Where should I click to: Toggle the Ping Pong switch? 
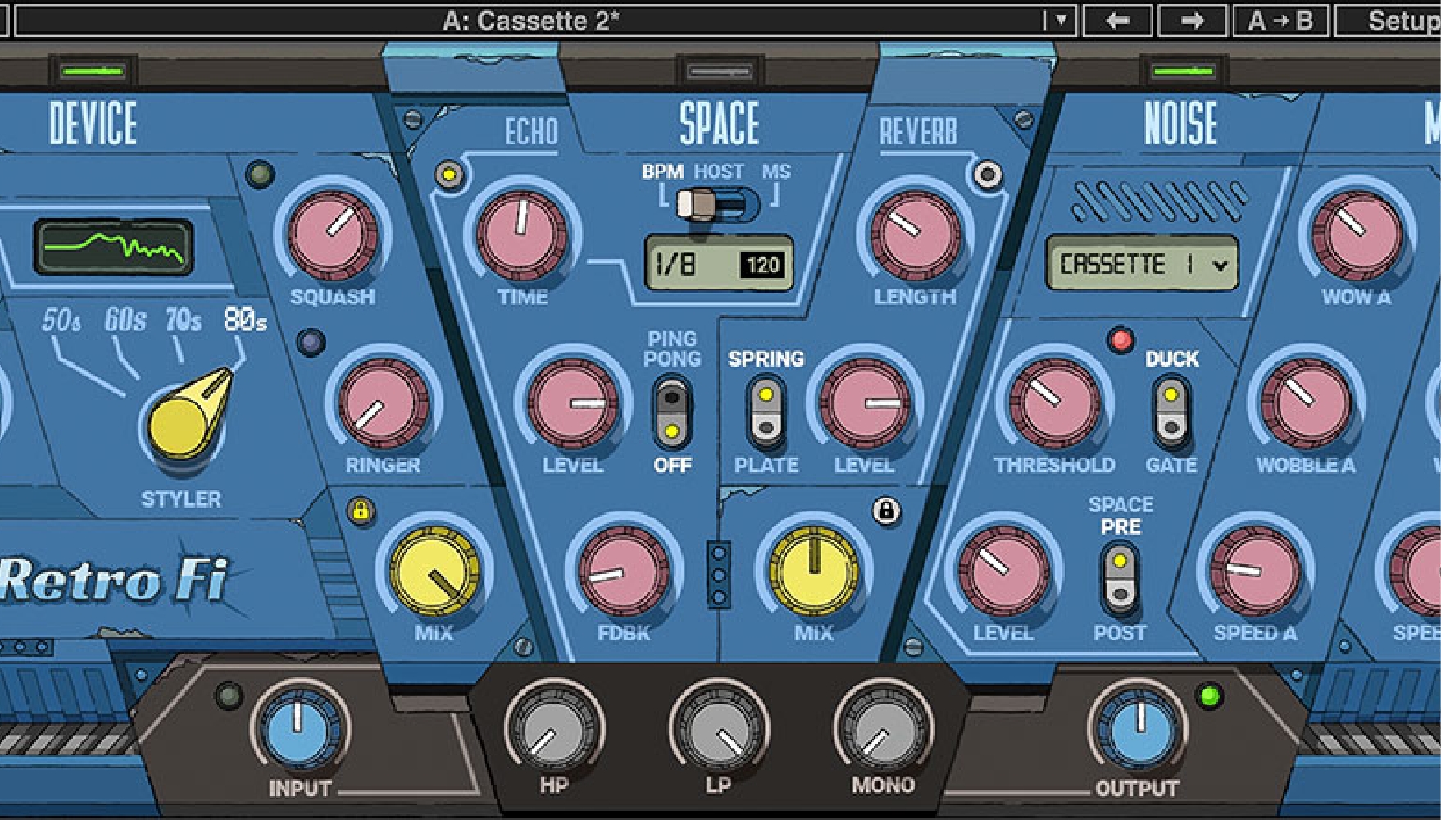(672, 412)
